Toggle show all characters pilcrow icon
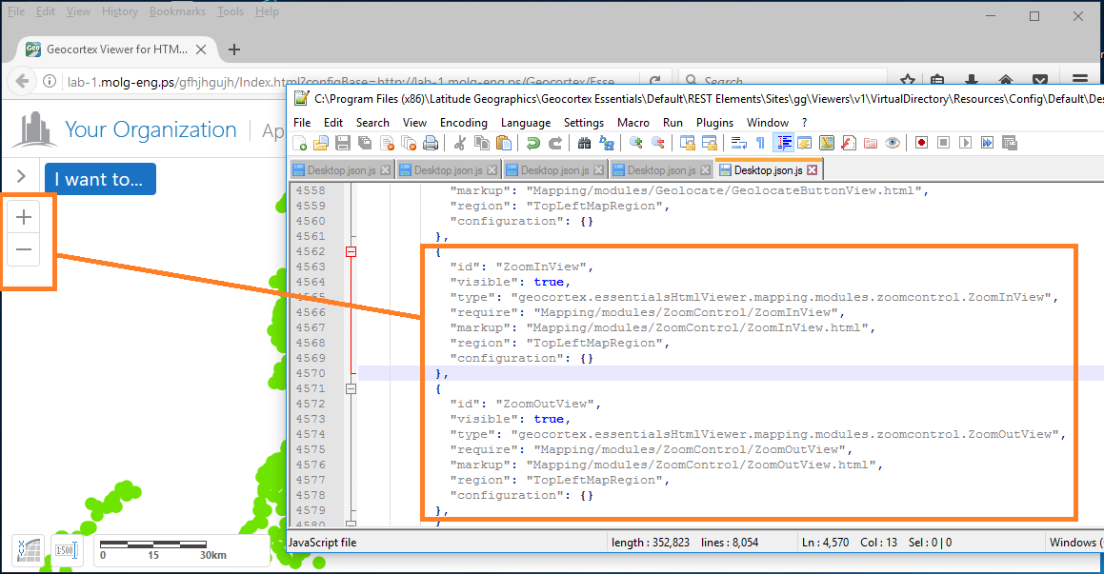Image resolution: width=1104 pixels, height=574 pixels. 760,144
